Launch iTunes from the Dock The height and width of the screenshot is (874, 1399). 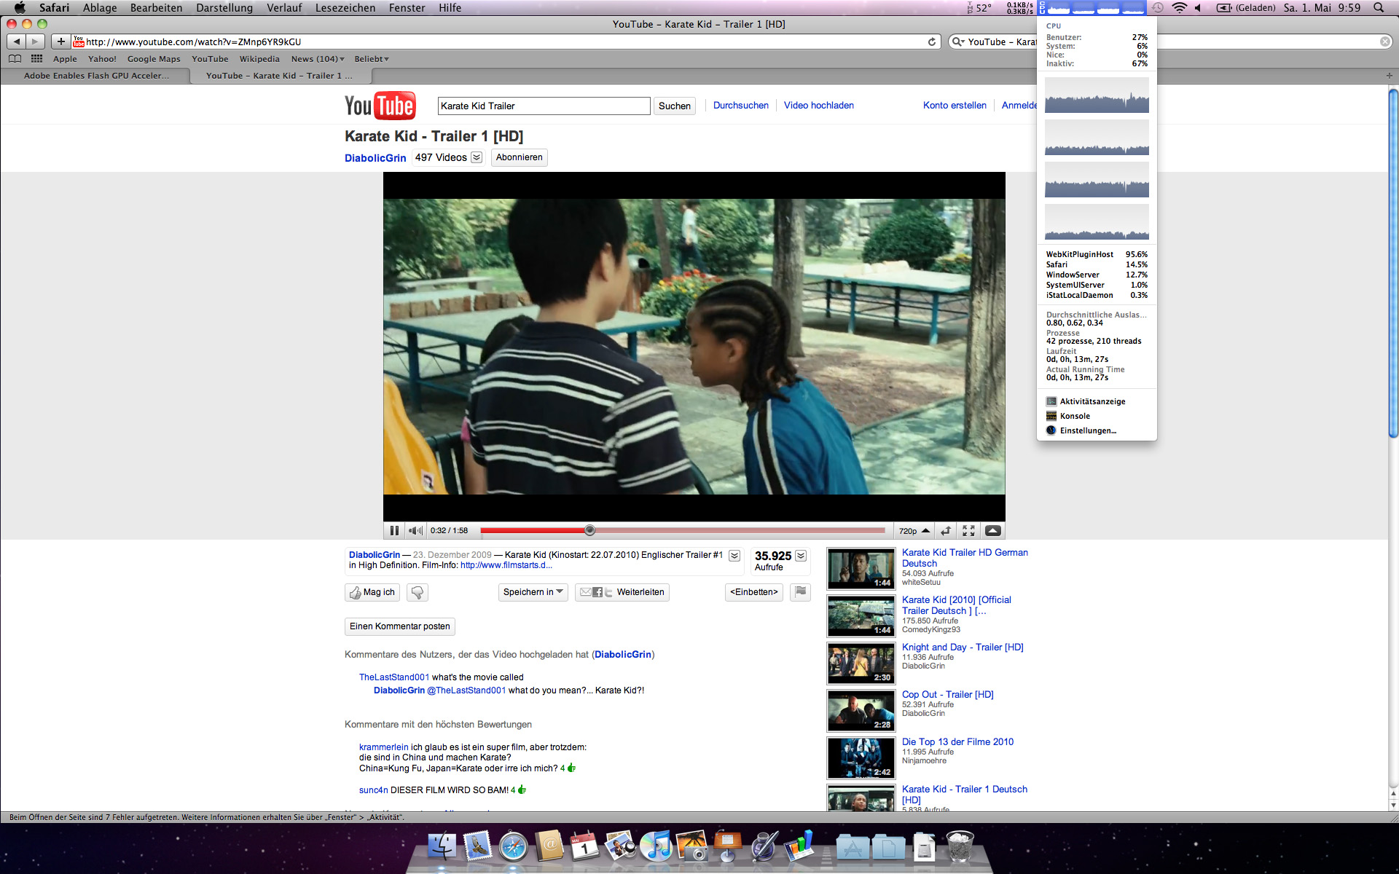click(656, 847)
